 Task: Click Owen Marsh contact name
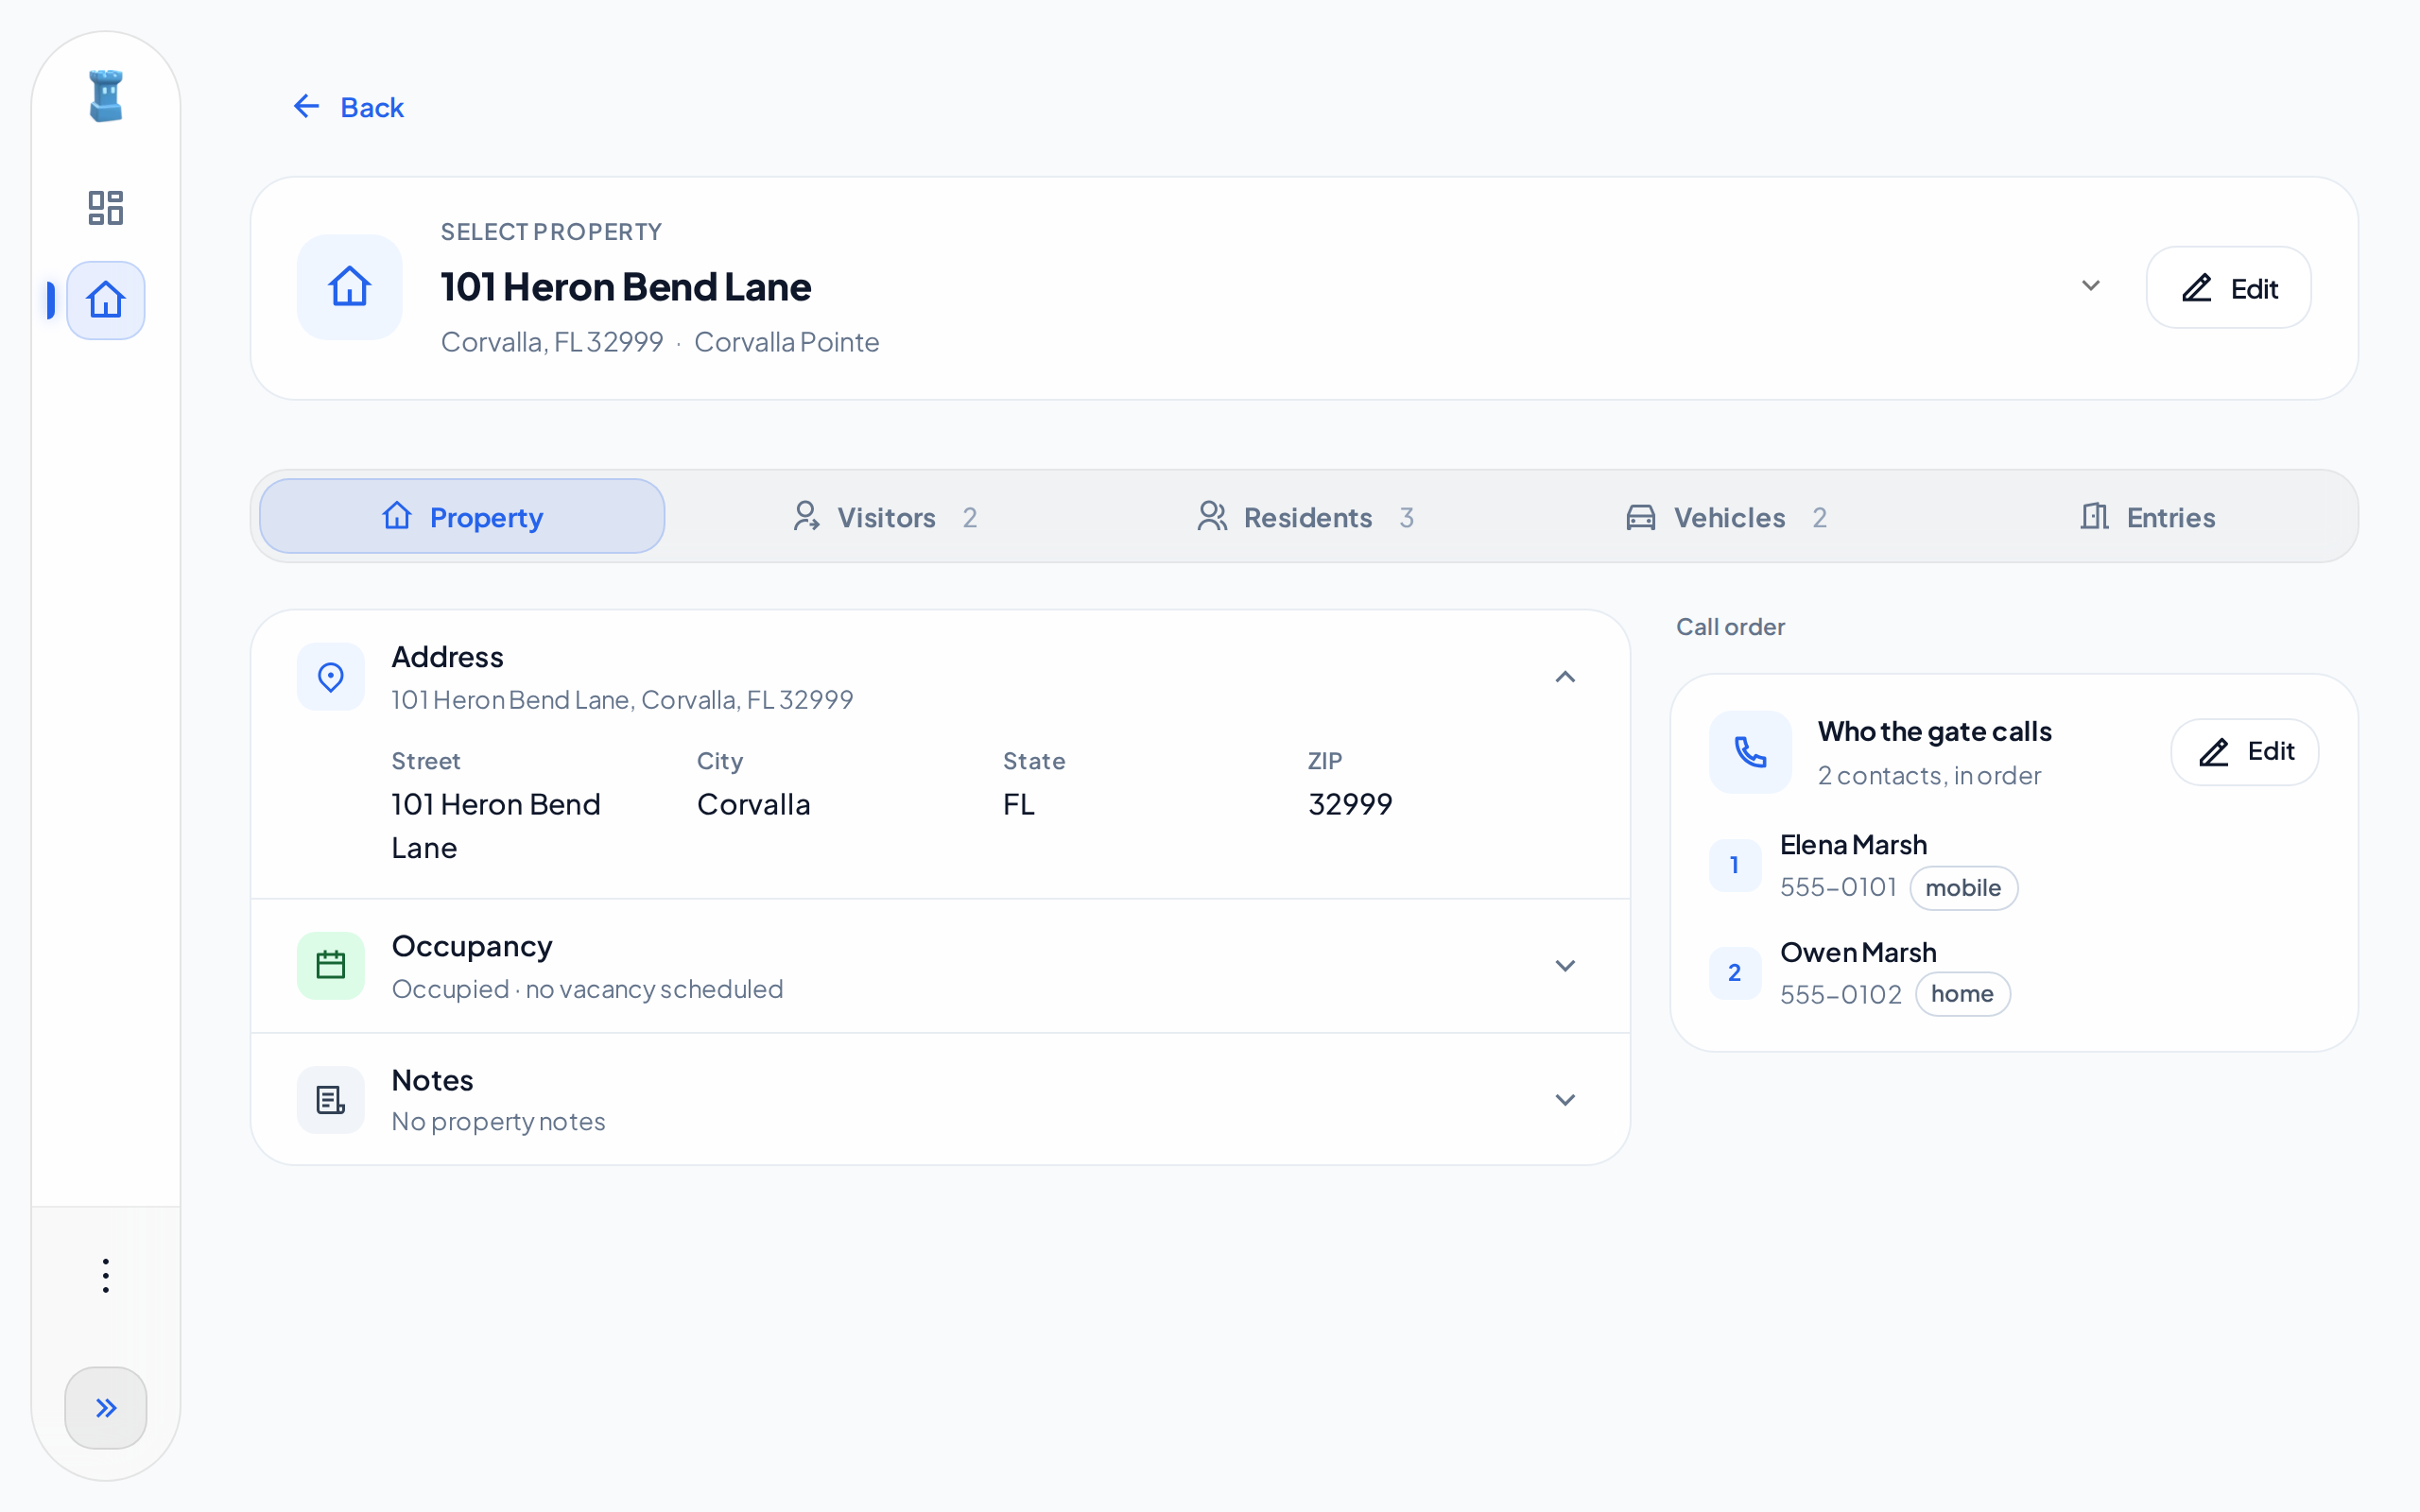click(x=1858, y=952)
